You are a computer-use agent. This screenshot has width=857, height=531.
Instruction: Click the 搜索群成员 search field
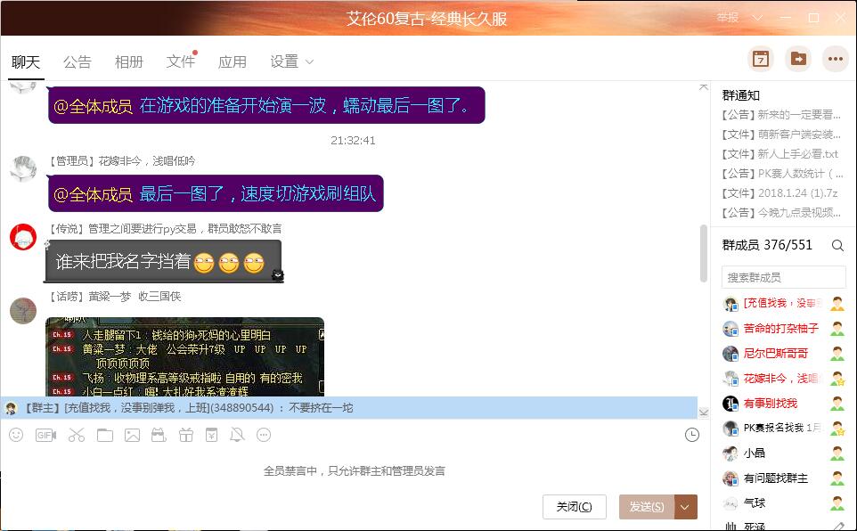click(x=784, y=277)
